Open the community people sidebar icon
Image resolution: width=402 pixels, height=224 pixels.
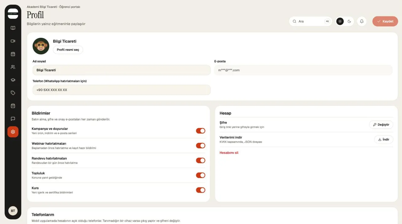(x=13, y=67)
